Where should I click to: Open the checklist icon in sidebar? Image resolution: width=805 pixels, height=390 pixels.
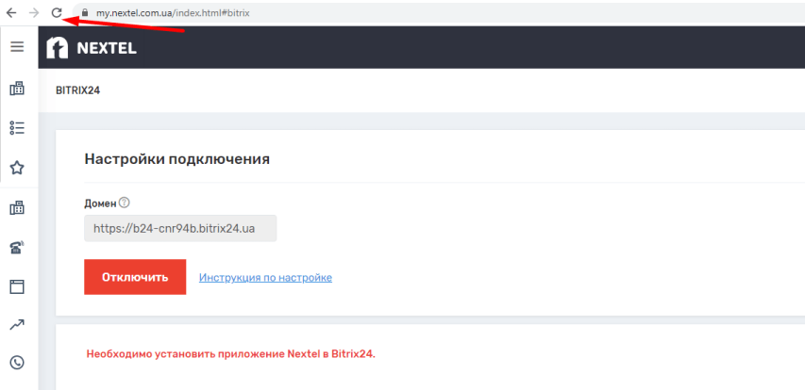(17, 127)
